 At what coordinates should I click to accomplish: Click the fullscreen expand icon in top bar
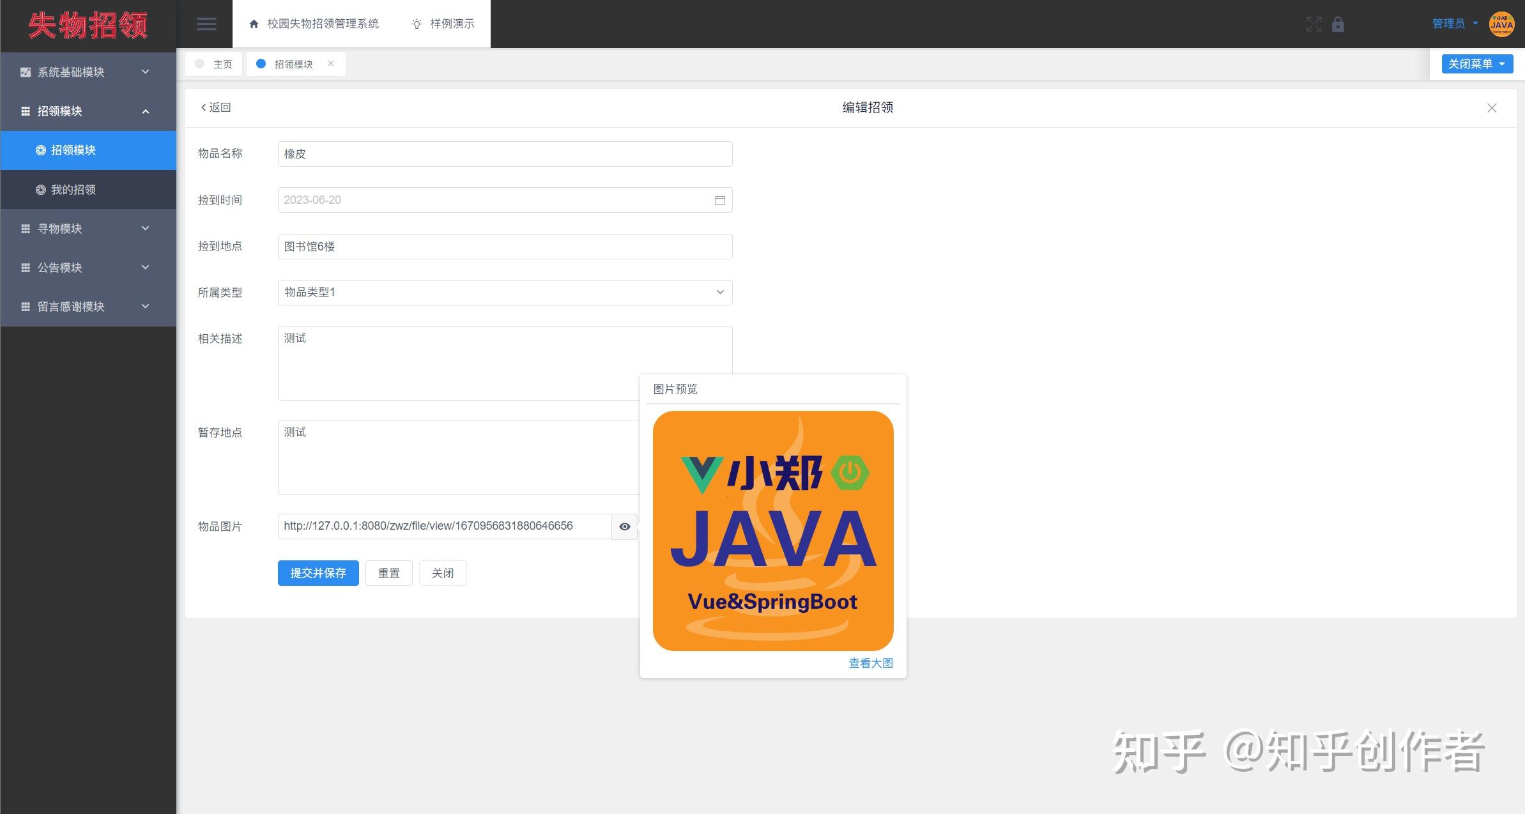(x=1314, y=24)
